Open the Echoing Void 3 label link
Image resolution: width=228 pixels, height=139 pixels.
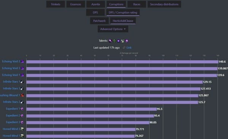[x=11, y=68]
